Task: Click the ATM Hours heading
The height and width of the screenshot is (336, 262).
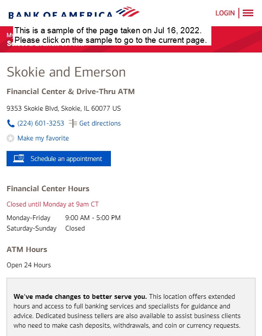Action: 27,249
